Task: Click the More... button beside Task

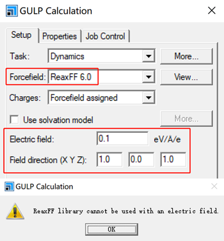Action: 186,57
